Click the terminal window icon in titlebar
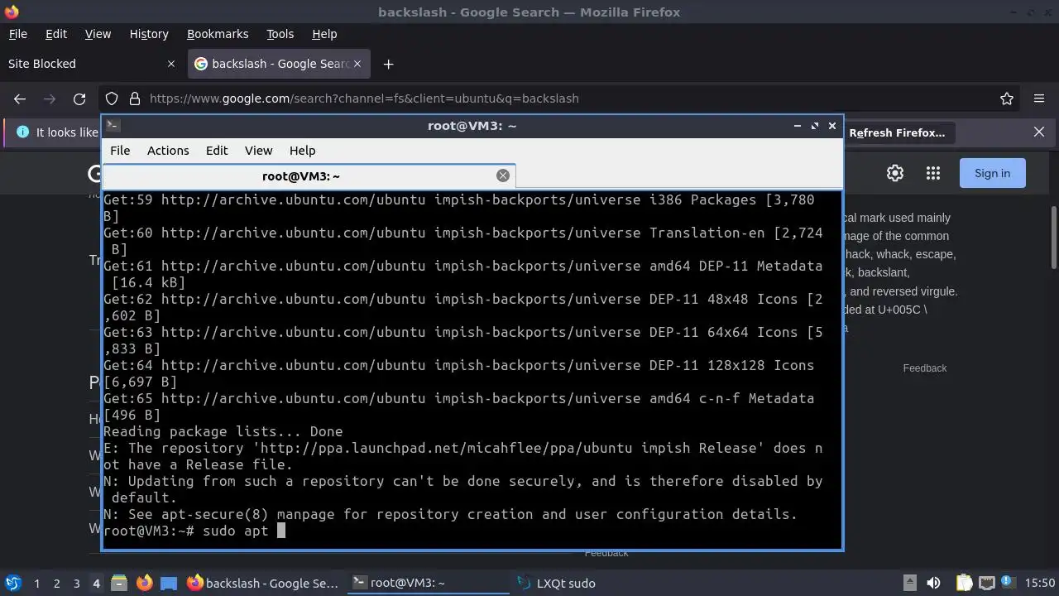1059x596 pixels. click(113, 126)
